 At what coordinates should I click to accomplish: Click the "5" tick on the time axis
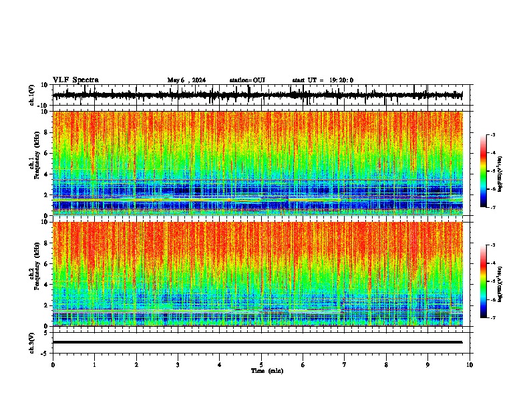tap(261, 365)
